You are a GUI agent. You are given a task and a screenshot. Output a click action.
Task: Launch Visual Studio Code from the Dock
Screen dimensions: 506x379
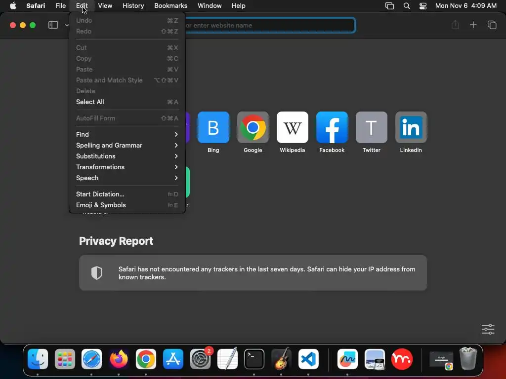pyautogui.click(x=308, y=359)
